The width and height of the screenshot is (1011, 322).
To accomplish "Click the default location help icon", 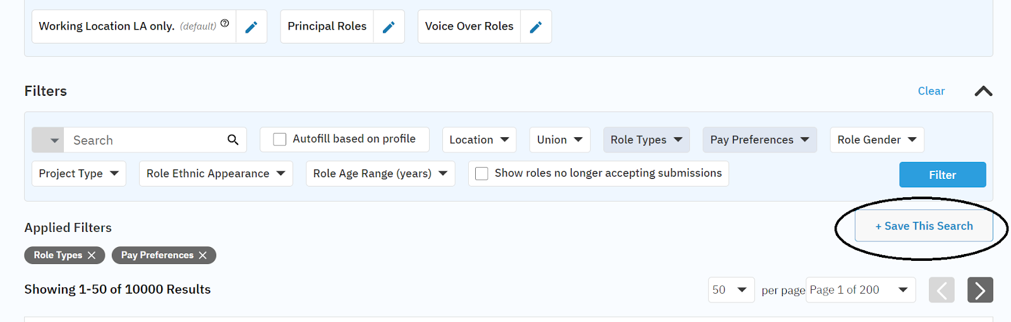I will [x=225, y=23].
